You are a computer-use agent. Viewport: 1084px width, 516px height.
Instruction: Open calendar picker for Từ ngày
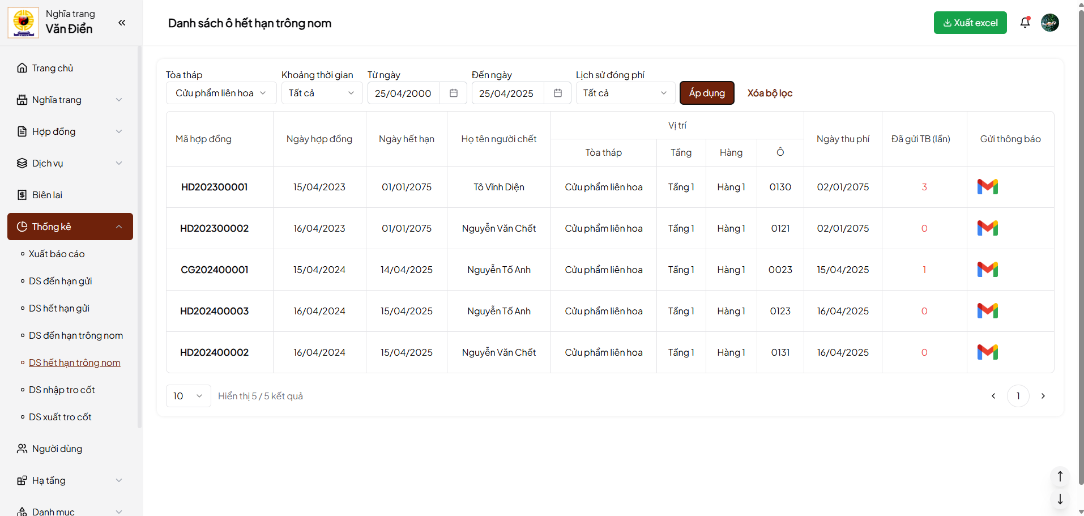(x=453, y=93)
